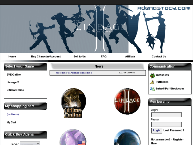Viewport: 193px width, 145px height.
Task: Open the purple elf game logo
Action: point(73,137)
